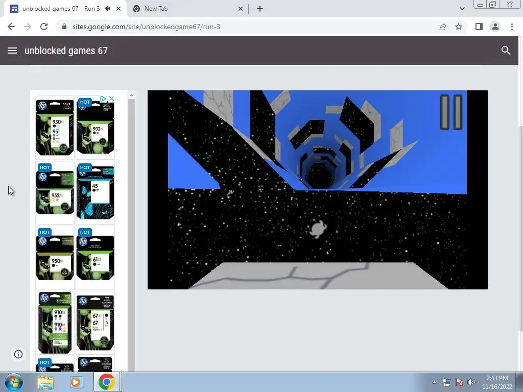Search the unblocked games 67 site
Image resolution: width=523 pixels, height=392 pixels.
click(506, 51)
